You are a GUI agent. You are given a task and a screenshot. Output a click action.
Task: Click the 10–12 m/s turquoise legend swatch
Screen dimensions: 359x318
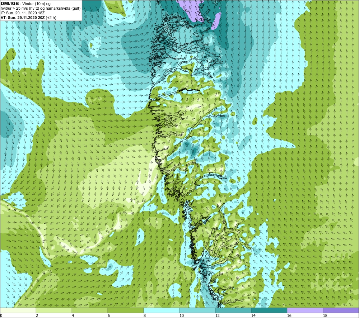pos(197,310)
